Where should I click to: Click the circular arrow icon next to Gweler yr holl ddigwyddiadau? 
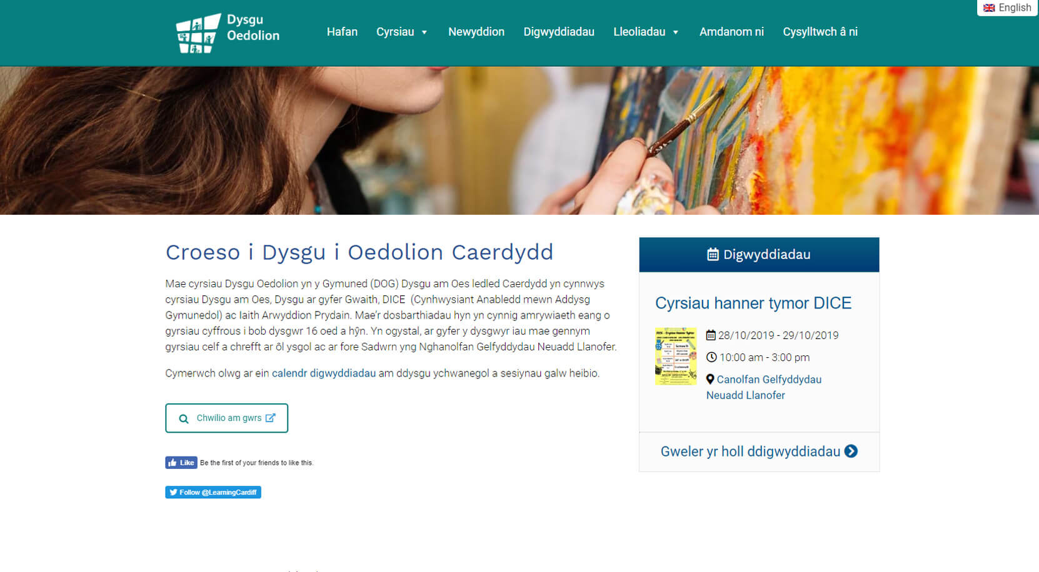coord(851,451)
